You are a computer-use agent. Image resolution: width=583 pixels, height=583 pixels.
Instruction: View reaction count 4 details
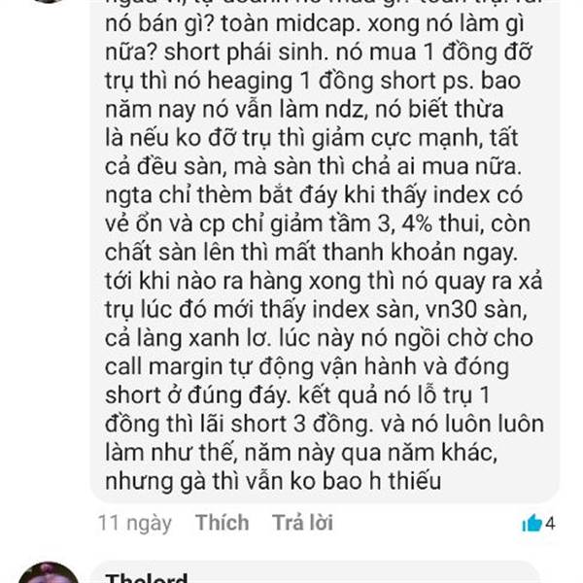coord(550,524)
